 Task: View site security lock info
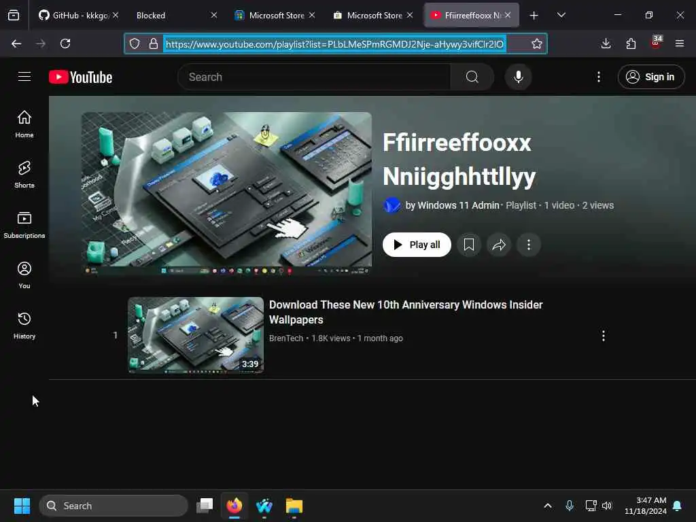pos(154,43)
